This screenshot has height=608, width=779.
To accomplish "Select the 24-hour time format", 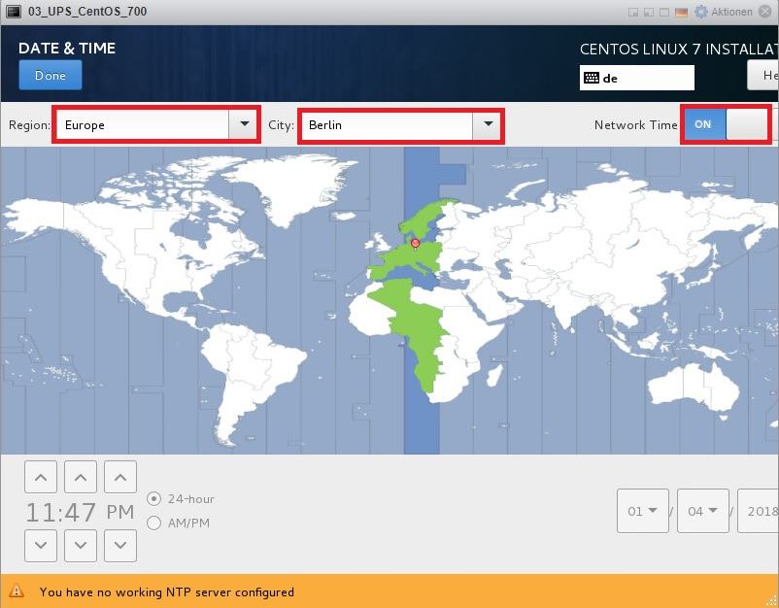I will coord(181,498).
